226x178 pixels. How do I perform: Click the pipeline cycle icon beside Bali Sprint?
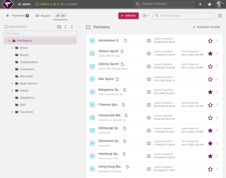point(117,79)
